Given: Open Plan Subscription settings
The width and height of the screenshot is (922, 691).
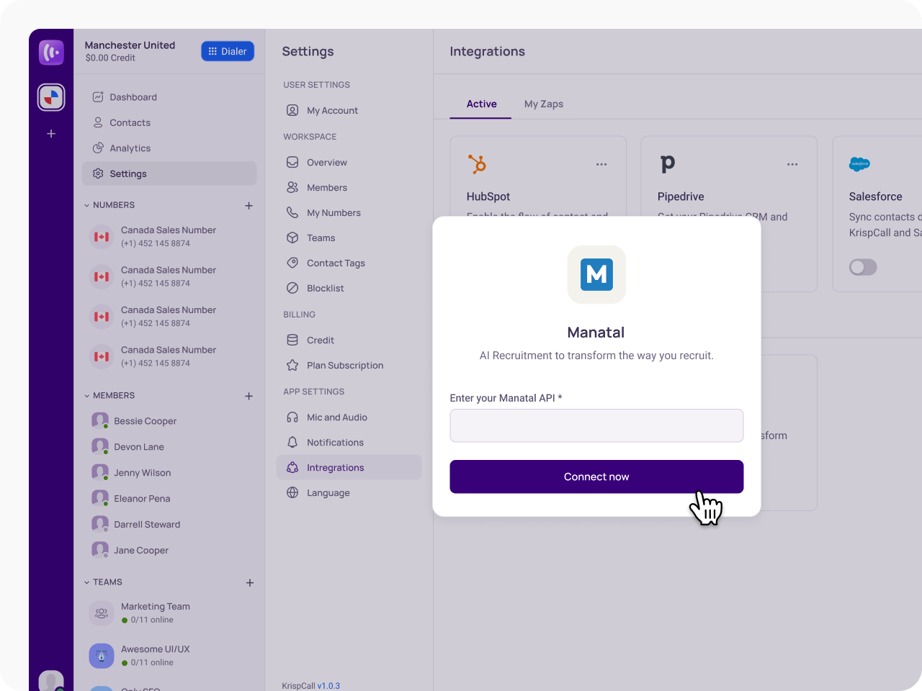Looking at the screenshot, I should (x=349, y=366).
